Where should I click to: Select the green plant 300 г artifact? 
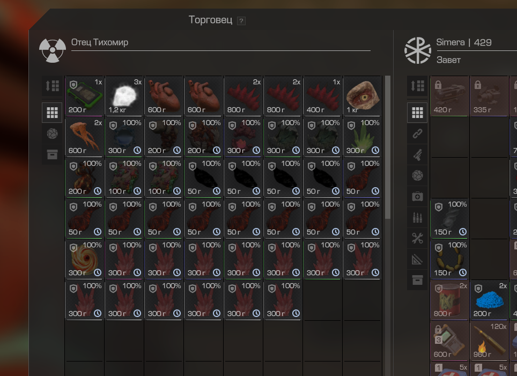362,137
